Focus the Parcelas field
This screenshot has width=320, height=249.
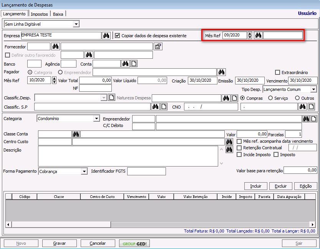[x=293, y=134]
